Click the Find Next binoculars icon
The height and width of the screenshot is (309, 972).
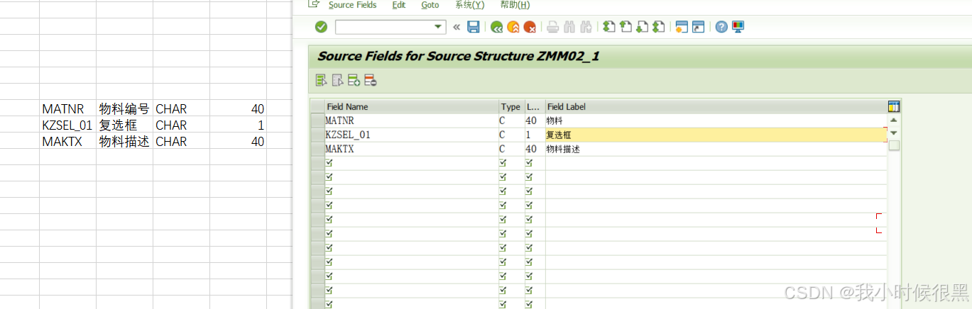(x=586, y=27)
